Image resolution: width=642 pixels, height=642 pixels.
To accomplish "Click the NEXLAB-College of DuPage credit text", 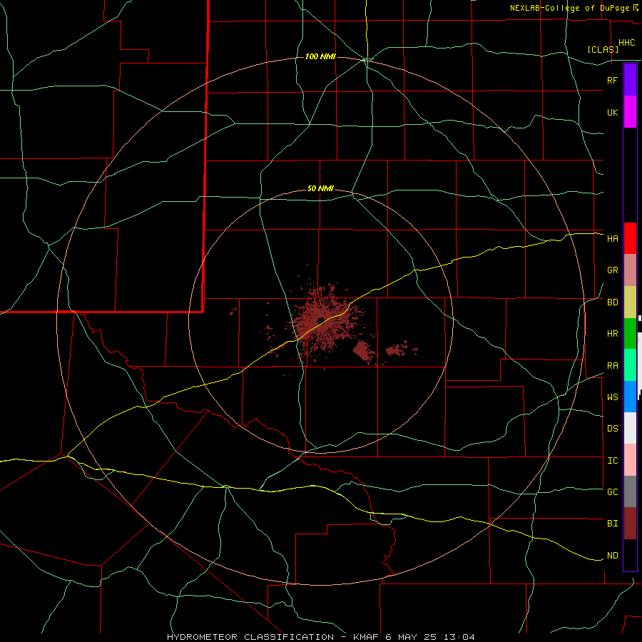I will (x=571, y=8).
